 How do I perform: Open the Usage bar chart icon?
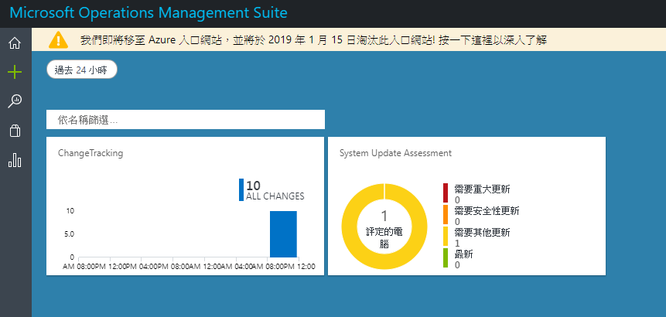coord(15,160)
